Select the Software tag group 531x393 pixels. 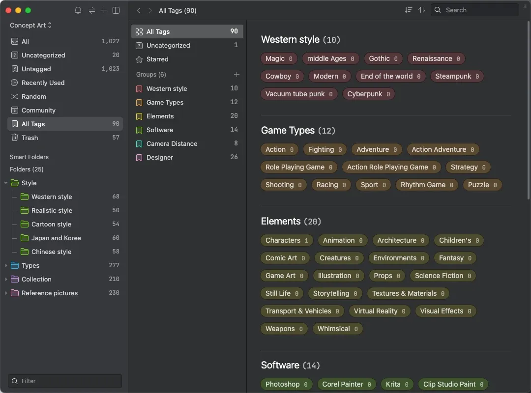pos(187,130)
